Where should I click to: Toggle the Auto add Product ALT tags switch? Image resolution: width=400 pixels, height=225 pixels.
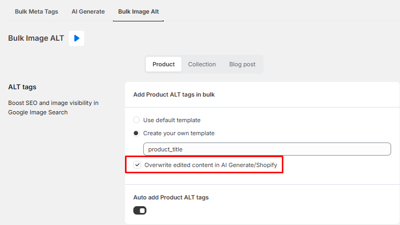click(140, 210)
